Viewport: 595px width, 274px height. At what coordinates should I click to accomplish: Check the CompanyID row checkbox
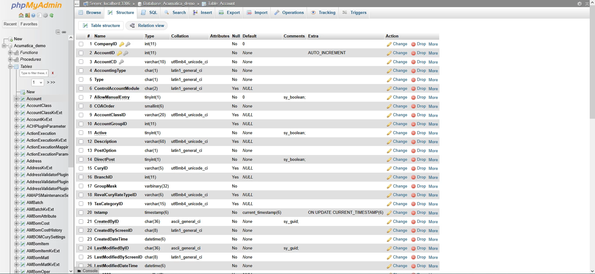coord(81,44)
